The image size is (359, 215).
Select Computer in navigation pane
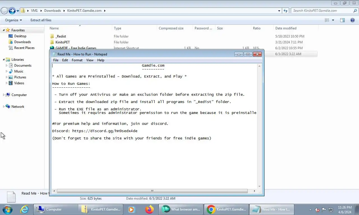[x=19, y=95]
